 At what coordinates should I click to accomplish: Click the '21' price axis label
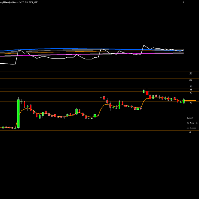tap(191, 80)
